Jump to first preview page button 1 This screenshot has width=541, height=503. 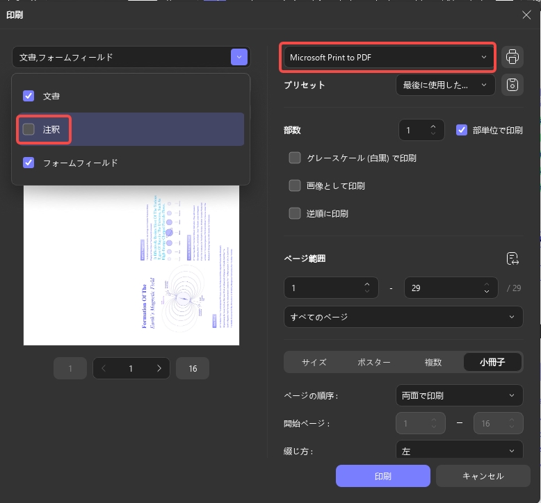pyautogui.click(x=70, y=368)
